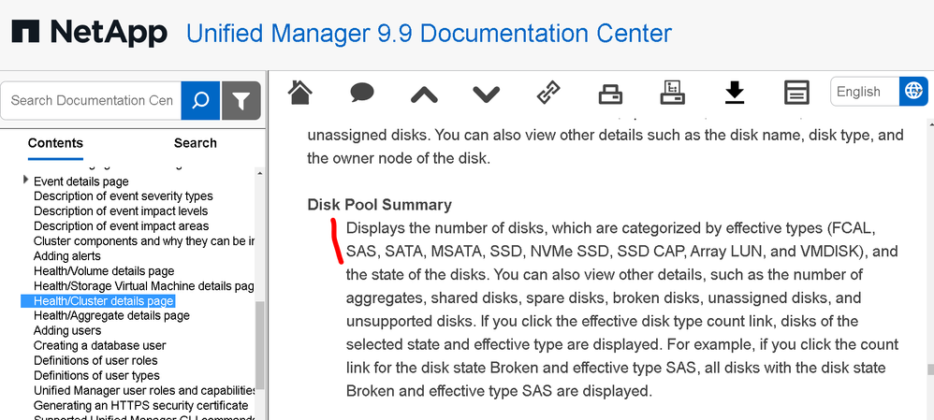Open the search filter funnel button
This screenshot has height=420, width=934.
coord(241,100)
